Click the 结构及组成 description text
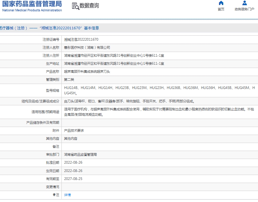The width and height of the screenshot is (258, 202). [129, 101]
